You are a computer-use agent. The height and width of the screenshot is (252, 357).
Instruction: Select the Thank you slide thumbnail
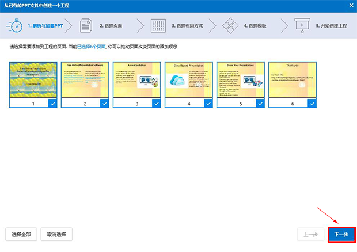pos(293,79)
